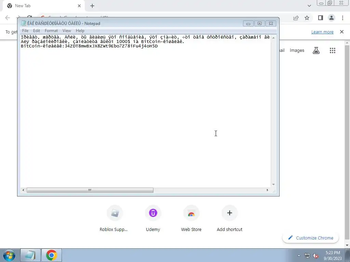Restore down the Chrome window

click(329, 3)
